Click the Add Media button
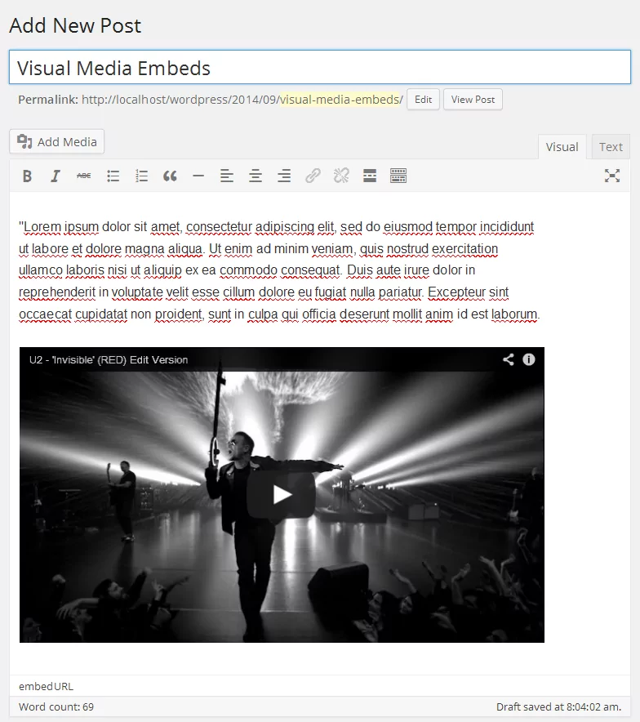This screenshot has width=640, height=722. tap(57, 142)
